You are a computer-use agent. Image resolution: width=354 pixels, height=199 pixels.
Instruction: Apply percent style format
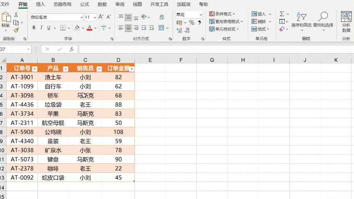[x=192, y=22]
